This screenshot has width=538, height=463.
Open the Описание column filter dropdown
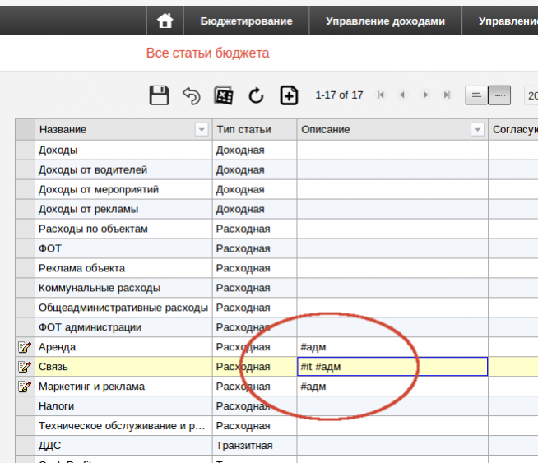(477, 130)
